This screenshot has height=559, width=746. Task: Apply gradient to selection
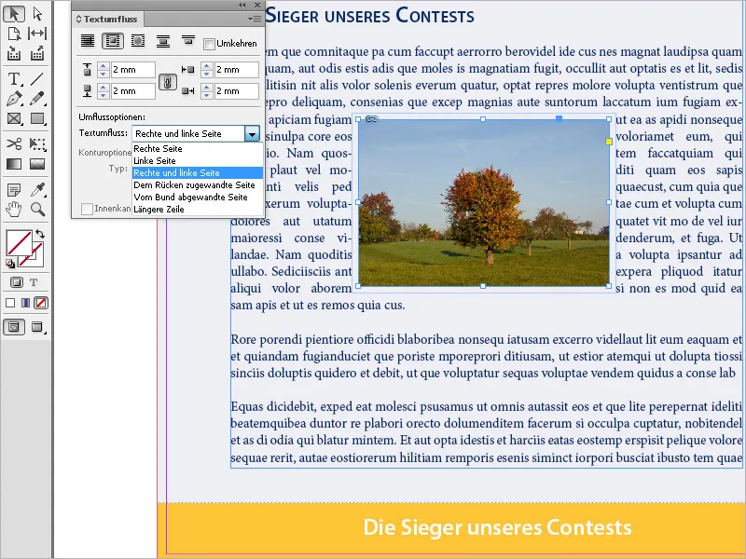point(26,303)
